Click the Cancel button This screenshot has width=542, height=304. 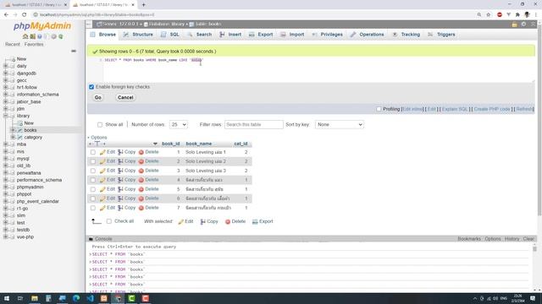coord(125,98)
